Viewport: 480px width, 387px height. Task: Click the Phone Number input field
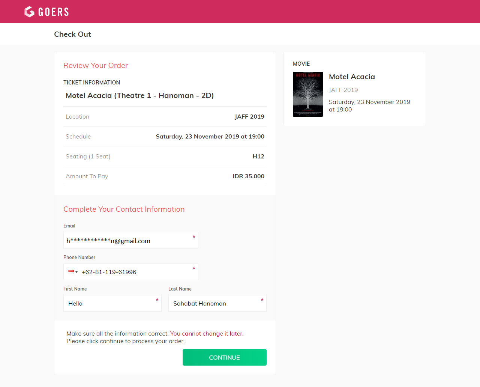135,272
